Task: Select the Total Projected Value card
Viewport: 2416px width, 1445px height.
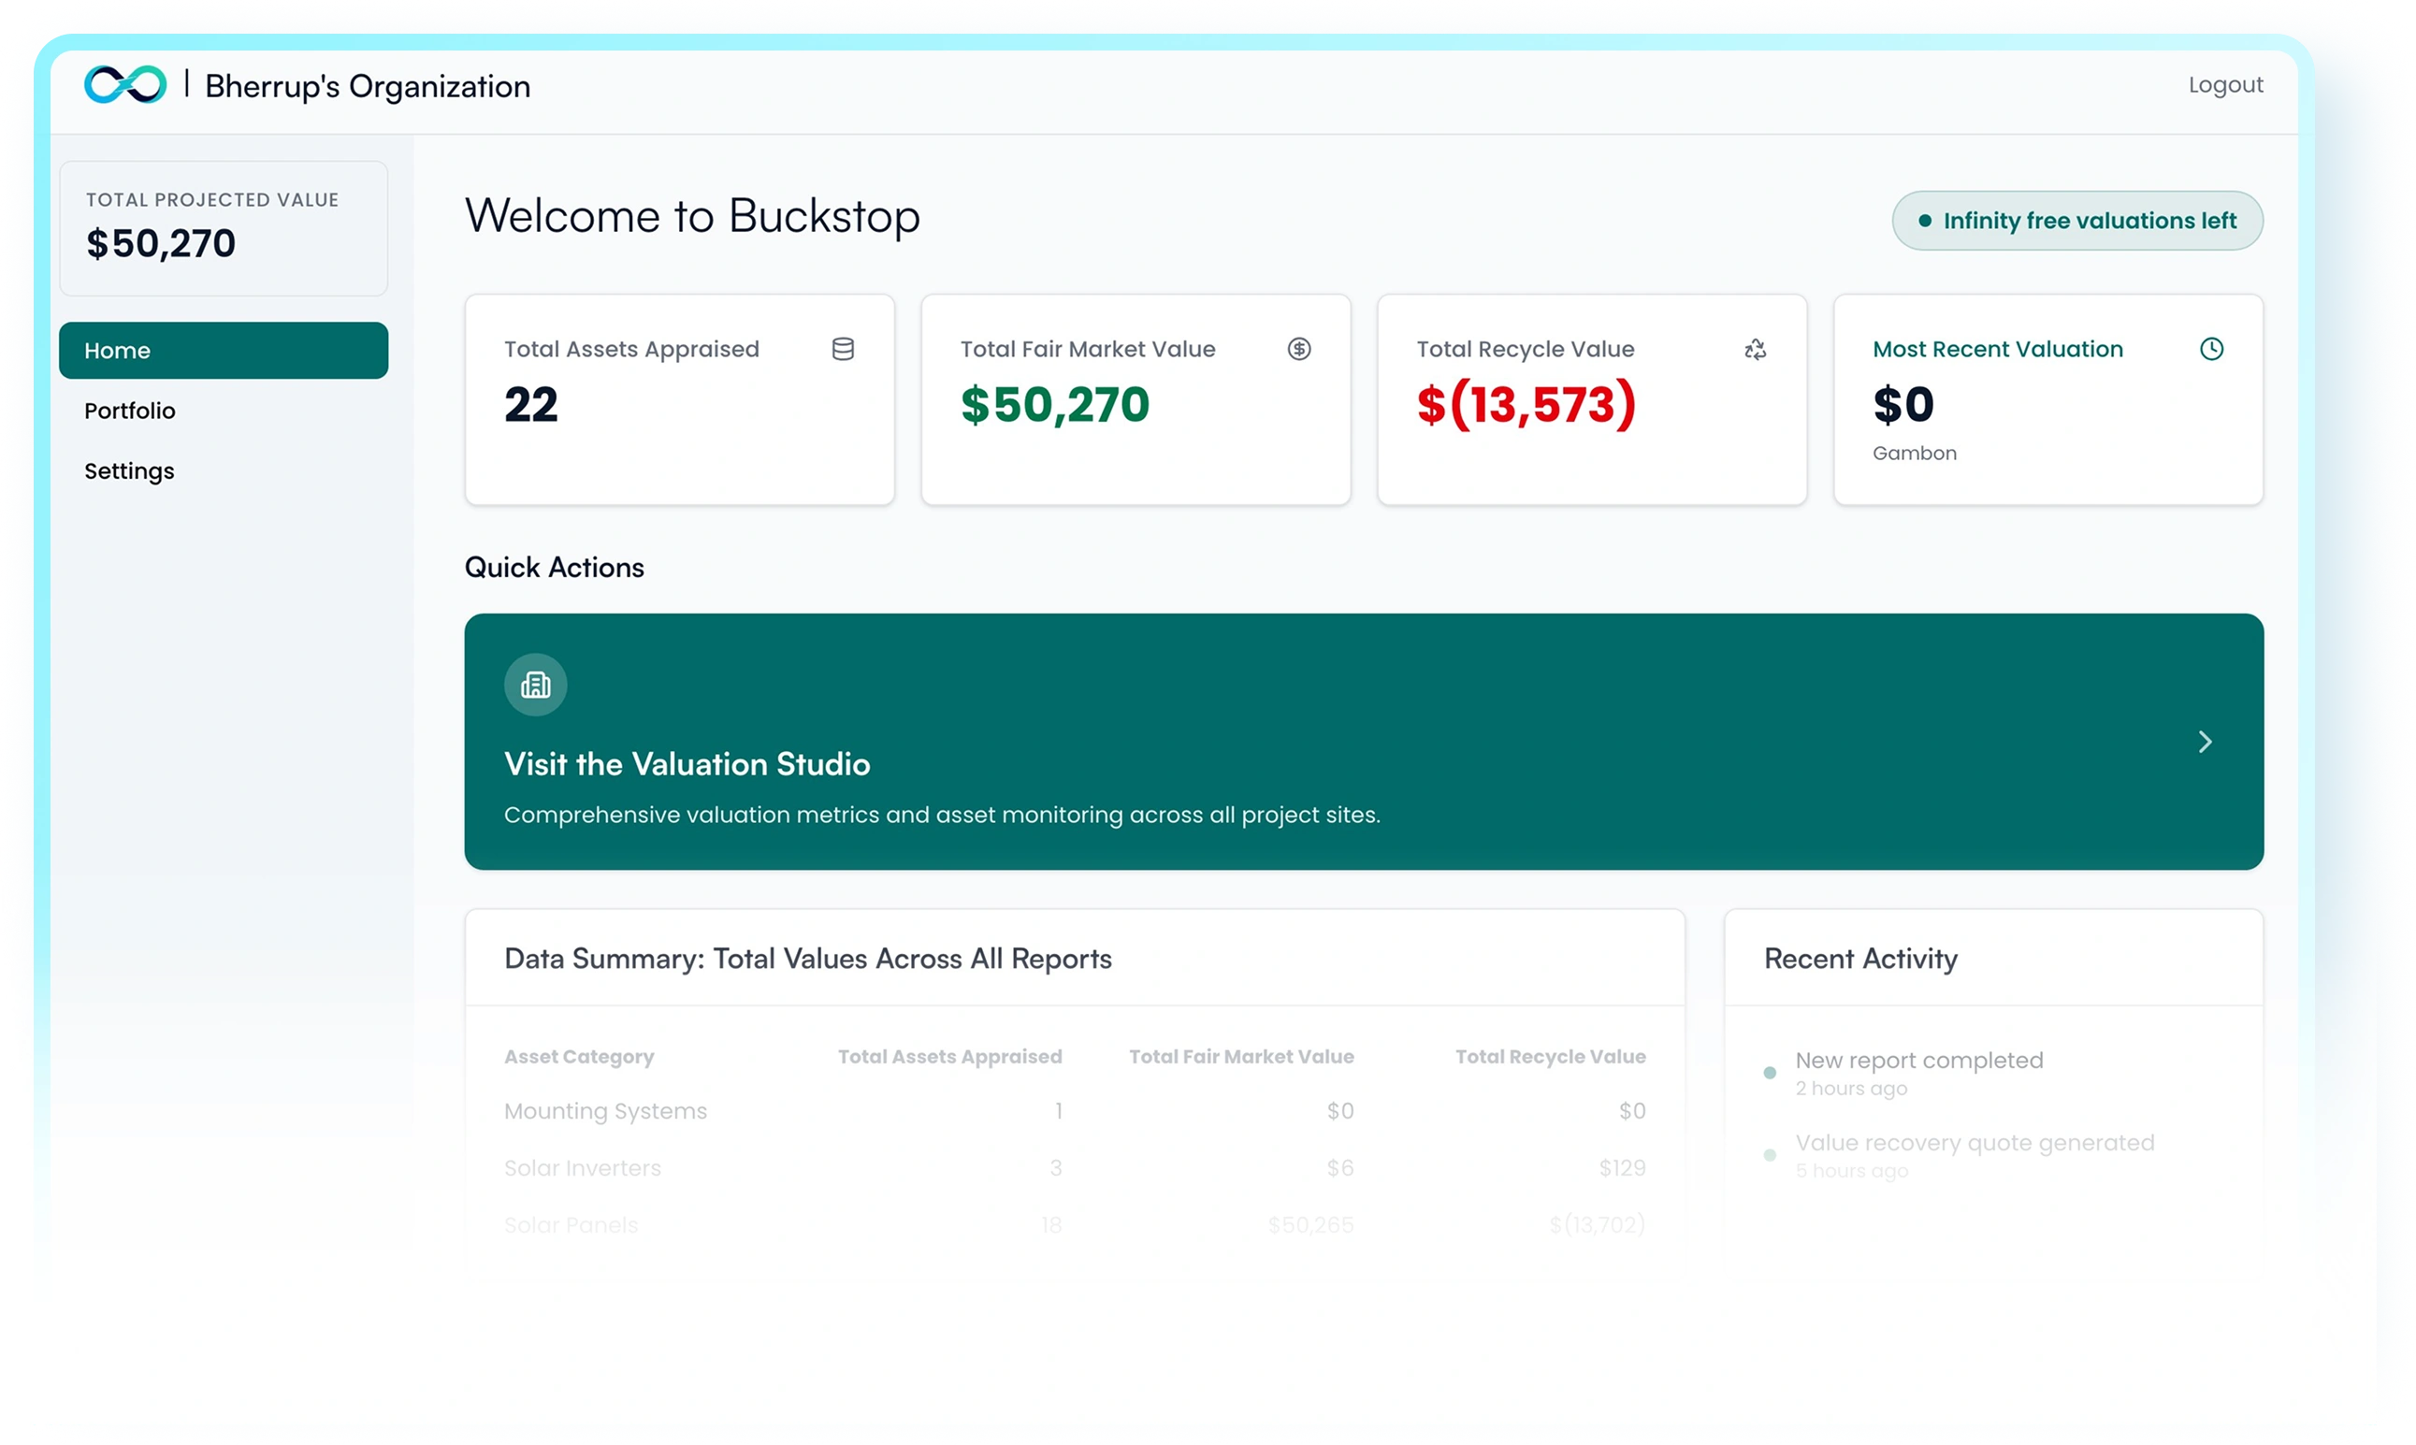Action: [x=223, y=229]
